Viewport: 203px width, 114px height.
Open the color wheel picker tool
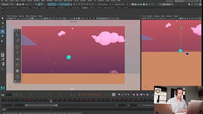pos(17,65)
